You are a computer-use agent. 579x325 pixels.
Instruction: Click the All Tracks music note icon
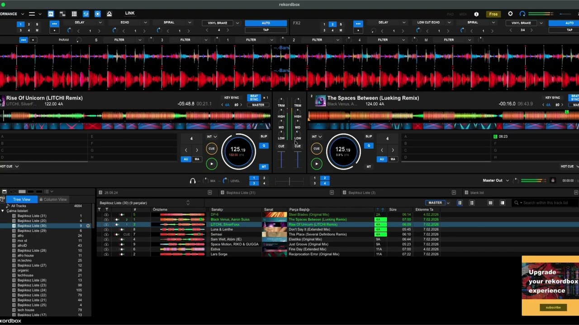[x=8, y=206]
